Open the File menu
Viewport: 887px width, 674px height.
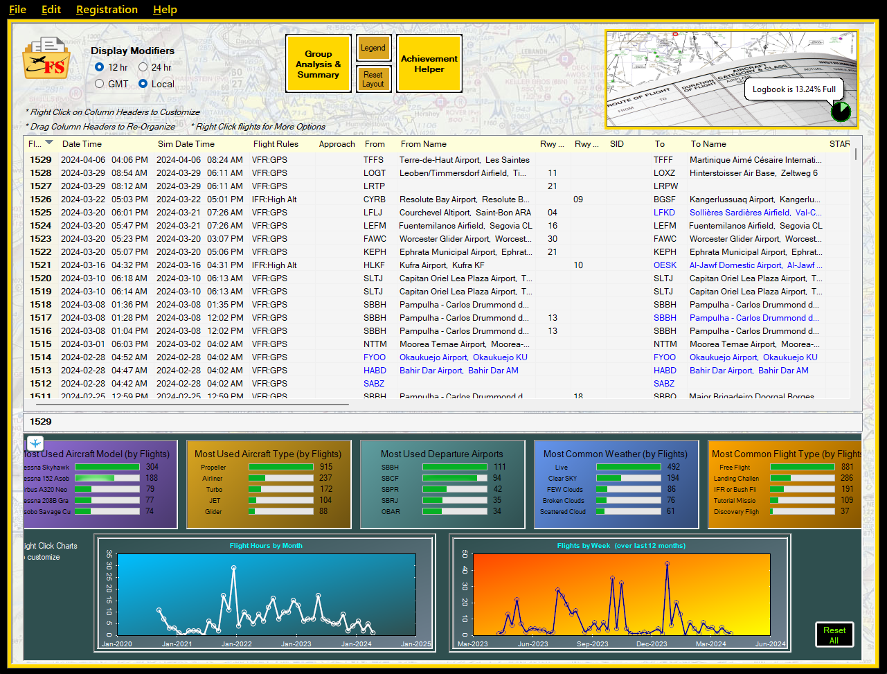(x=17, y=10)
